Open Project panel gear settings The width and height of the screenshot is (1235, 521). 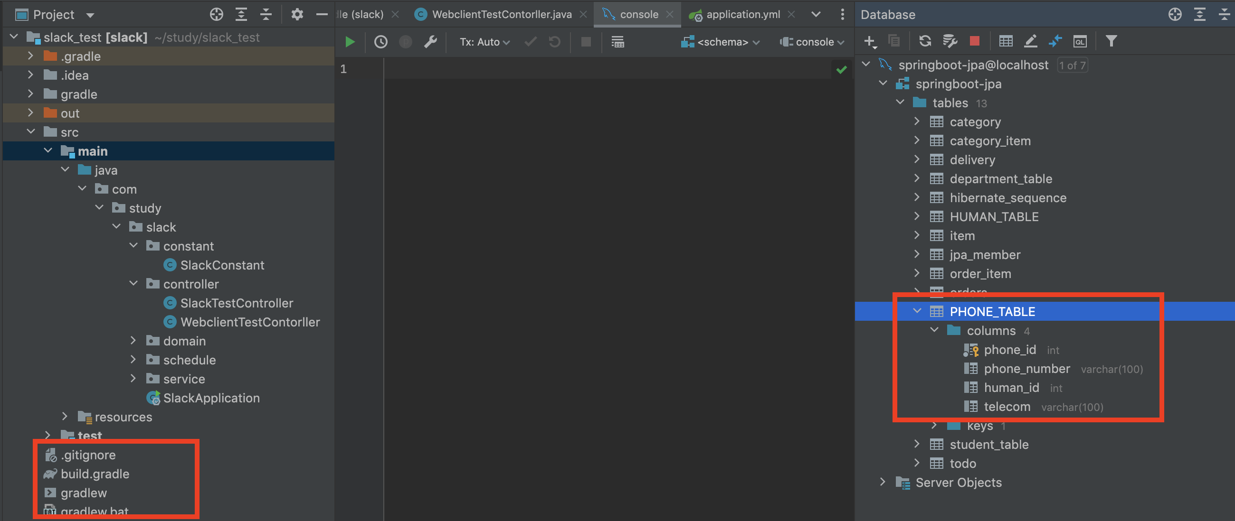click(x=297, y=14)
